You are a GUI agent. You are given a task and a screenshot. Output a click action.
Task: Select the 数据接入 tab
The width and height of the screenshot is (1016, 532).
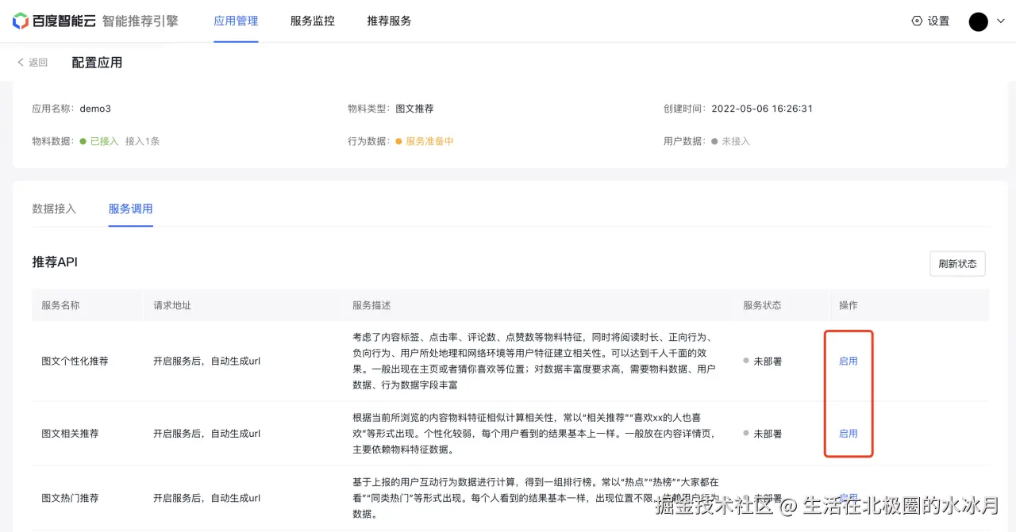(54, 209)
